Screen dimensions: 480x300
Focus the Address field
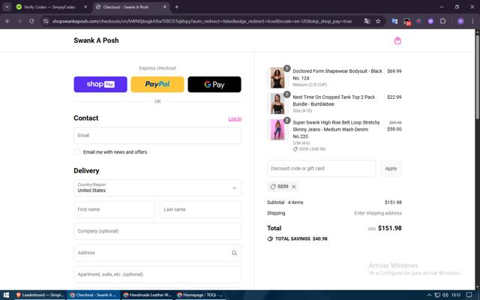pyautogui.click(x=157, y=253)
